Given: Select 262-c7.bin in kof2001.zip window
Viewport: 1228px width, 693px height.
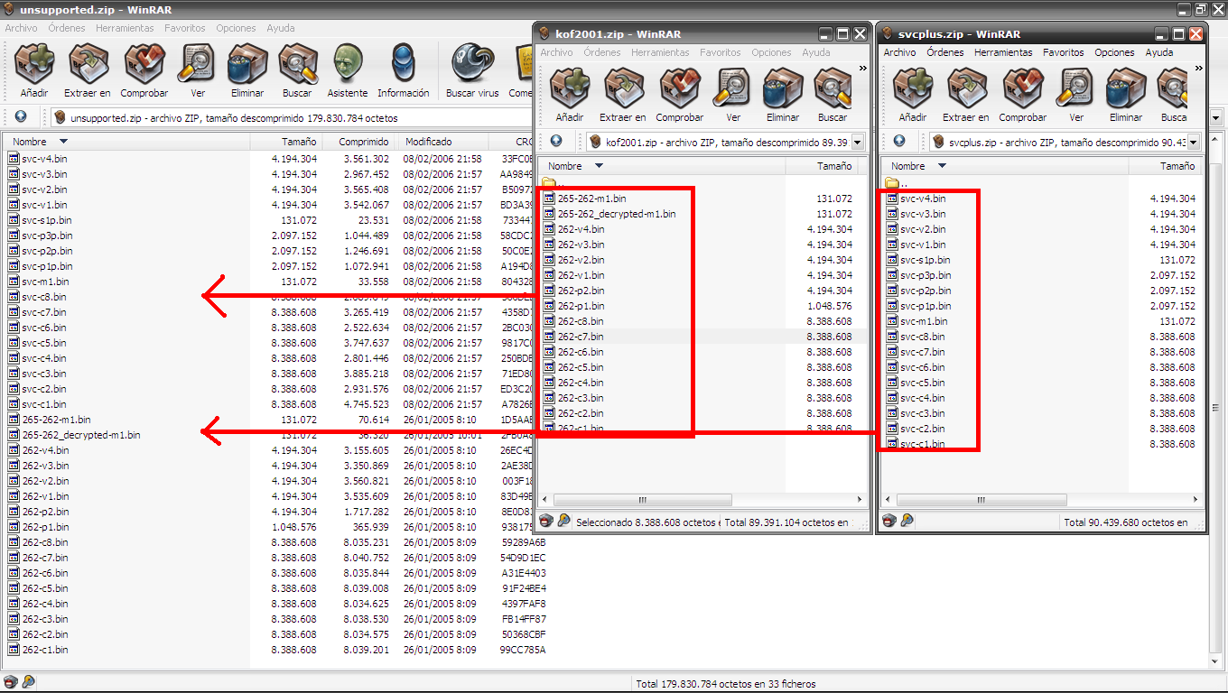Looking at the screenshot, I should pyautogui.click(x=581, y=337).
